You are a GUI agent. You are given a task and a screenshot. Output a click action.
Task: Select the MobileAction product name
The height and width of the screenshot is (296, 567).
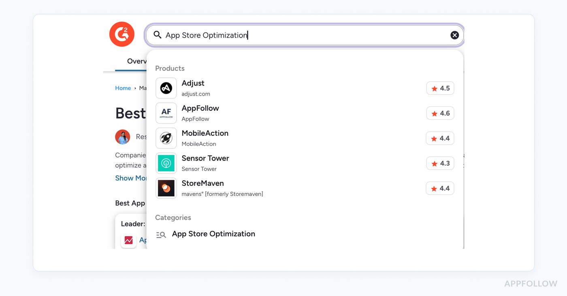coord(205,133)
